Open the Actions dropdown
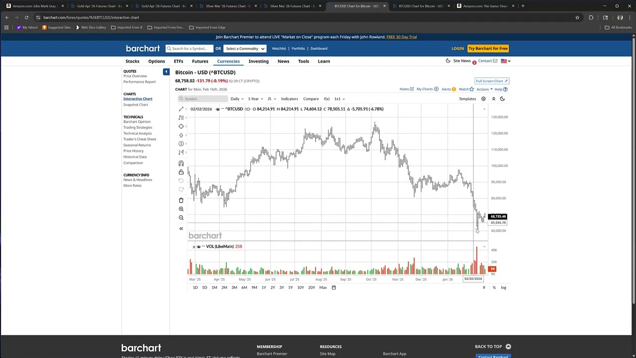636x358 pixels. point(484,89)
